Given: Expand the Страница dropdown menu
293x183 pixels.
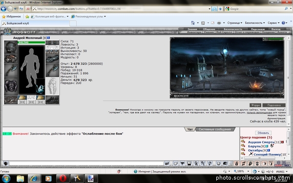Looking at the screenshot, I should pyautogui.click(x=235, y=23).
